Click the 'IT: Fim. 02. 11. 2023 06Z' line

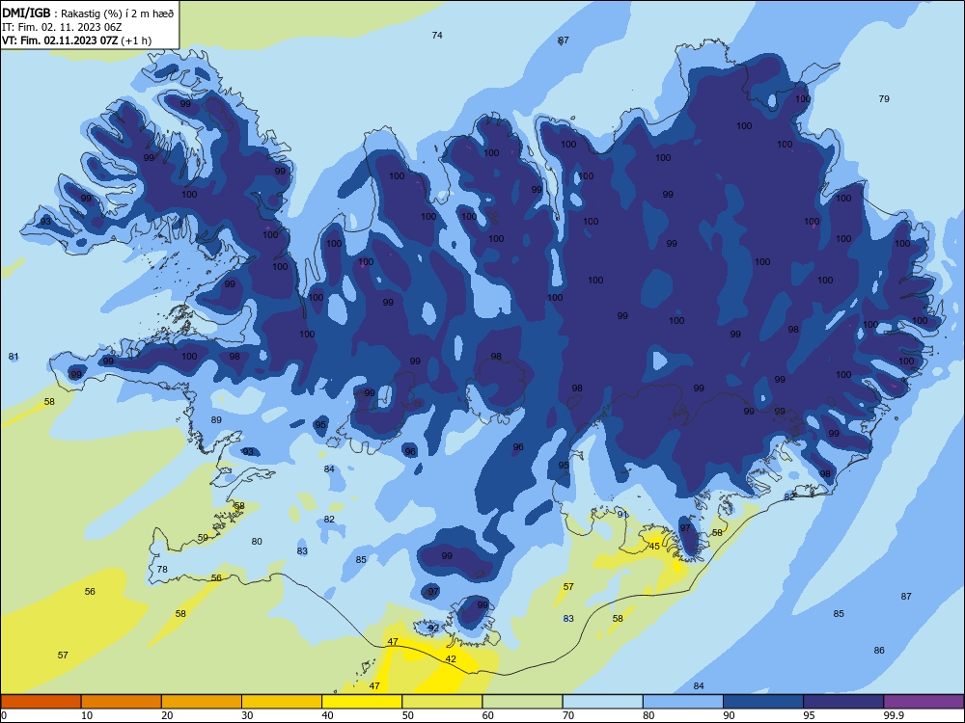62,27
